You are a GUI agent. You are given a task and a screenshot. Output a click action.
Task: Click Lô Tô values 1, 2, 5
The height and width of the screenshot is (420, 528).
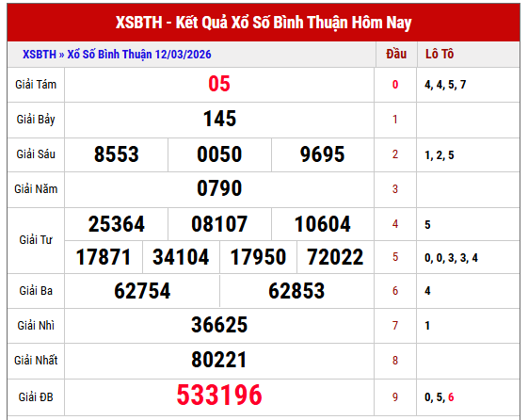[440, 155]
